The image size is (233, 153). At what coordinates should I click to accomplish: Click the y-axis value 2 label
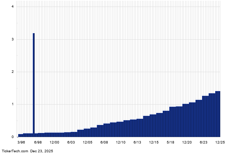coord(13,72)
